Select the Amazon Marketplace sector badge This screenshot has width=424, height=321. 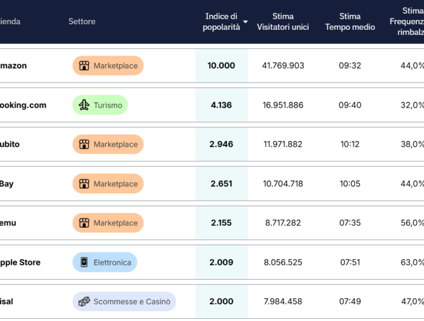click(x=108, y=66)
